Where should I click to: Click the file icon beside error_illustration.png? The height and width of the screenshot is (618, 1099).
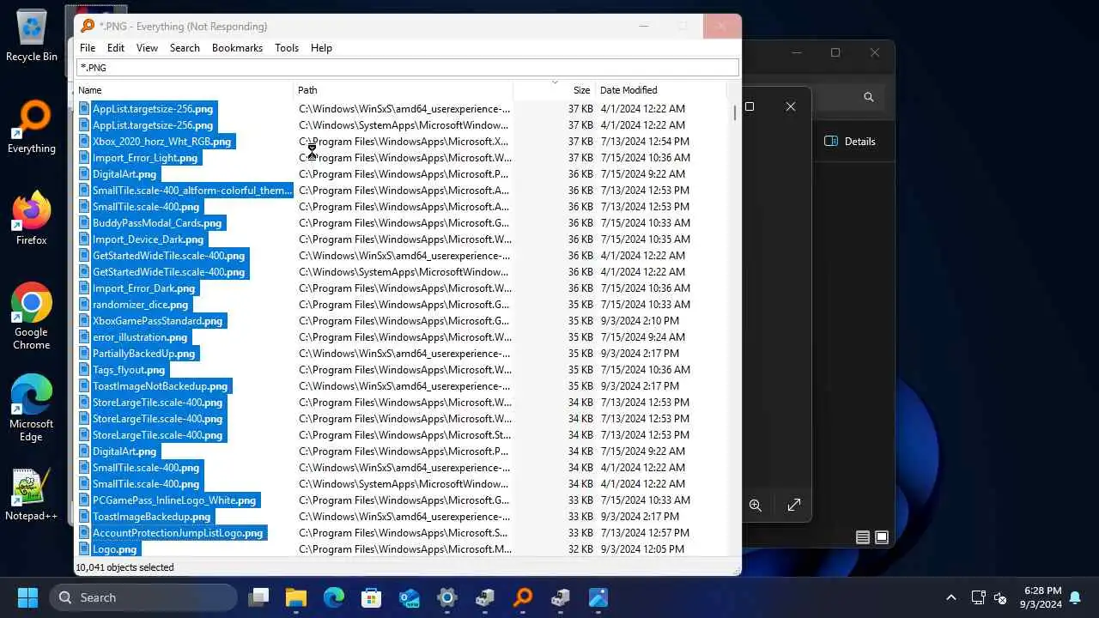point(84,337)
